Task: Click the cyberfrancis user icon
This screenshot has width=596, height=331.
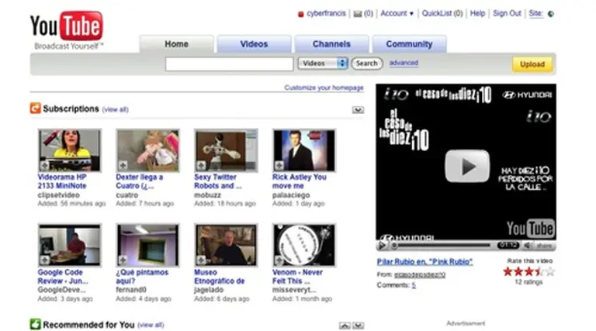Action: [300, 15]
